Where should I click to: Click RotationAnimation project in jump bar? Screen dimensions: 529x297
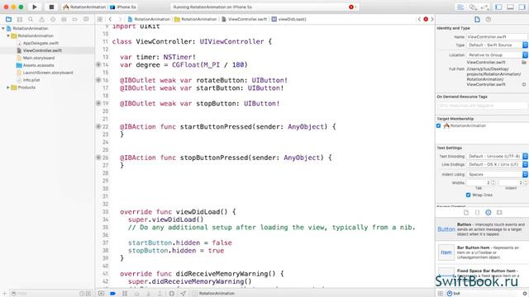(149, 19)
